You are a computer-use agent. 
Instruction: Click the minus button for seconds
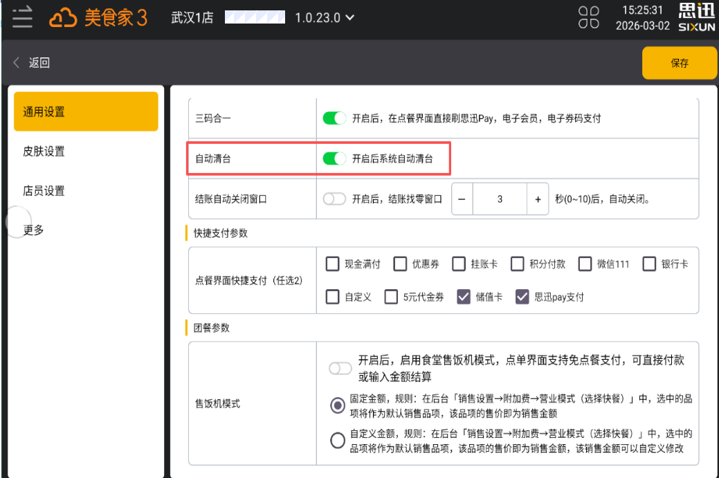tap(462, 199)
